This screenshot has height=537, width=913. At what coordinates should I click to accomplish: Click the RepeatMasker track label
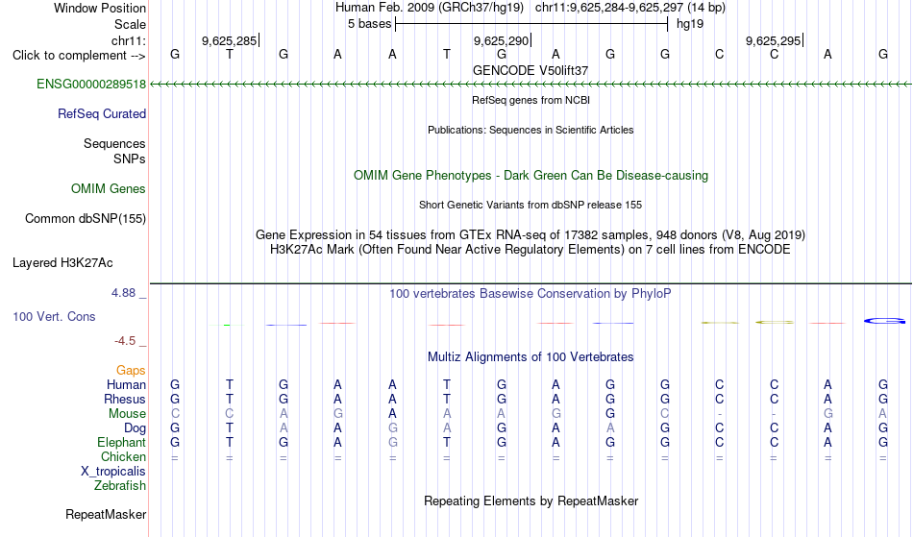(106, 514)
